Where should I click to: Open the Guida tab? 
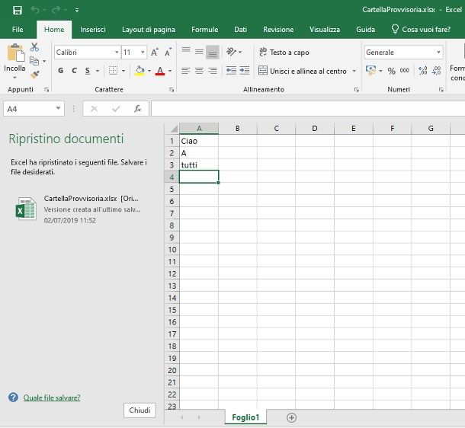(x=365, y=30)
